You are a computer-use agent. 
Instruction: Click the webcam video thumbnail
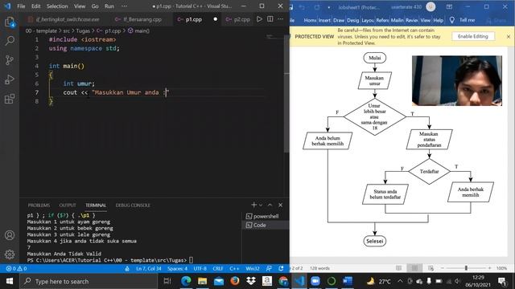point(457,80)
